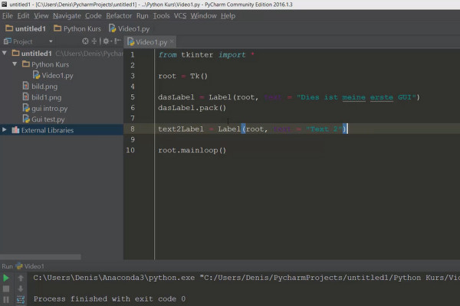Open the Refactor menu

coord(119,16)
